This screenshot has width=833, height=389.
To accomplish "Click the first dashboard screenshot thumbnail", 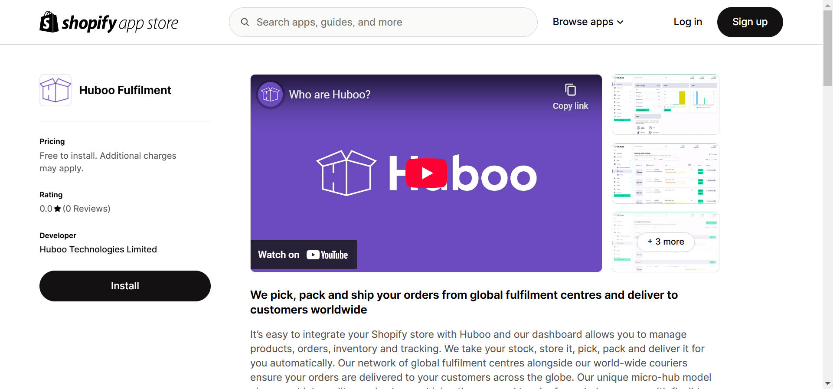I will click(665, 104).
